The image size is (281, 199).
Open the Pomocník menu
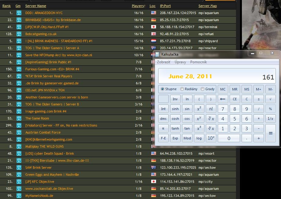tap(198, 62)
